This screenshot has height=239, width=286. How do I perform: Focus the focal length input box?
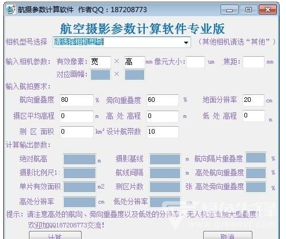[254, 62]
